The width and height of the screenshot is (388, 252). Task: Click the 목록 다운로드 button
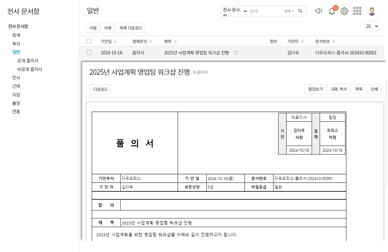coord(130,28)
